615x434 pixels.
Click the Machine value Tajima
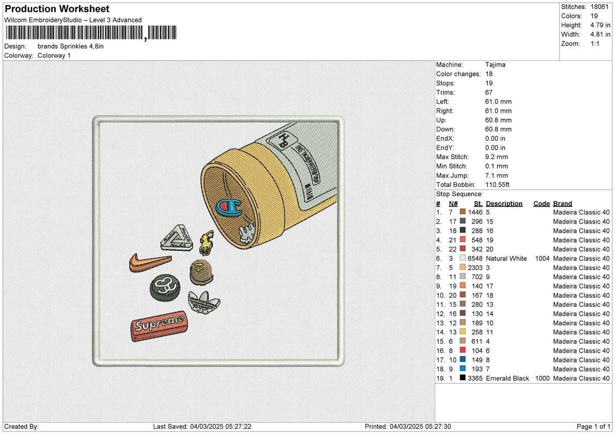click(496, 65)
